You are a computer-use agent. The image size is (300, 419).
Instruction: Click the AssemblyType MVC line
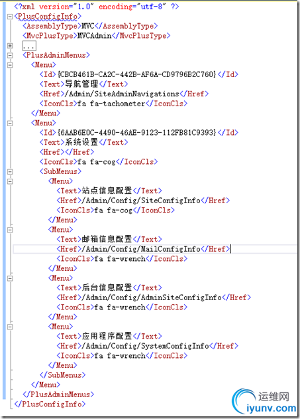tap(90, 26)
